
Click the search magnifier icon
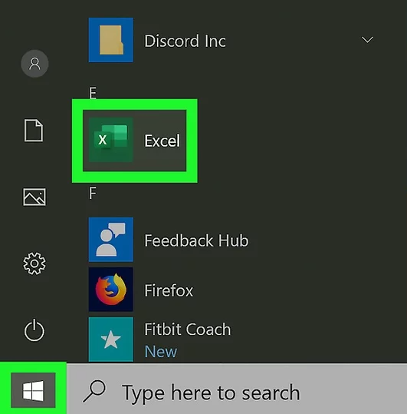click(94, 391)
